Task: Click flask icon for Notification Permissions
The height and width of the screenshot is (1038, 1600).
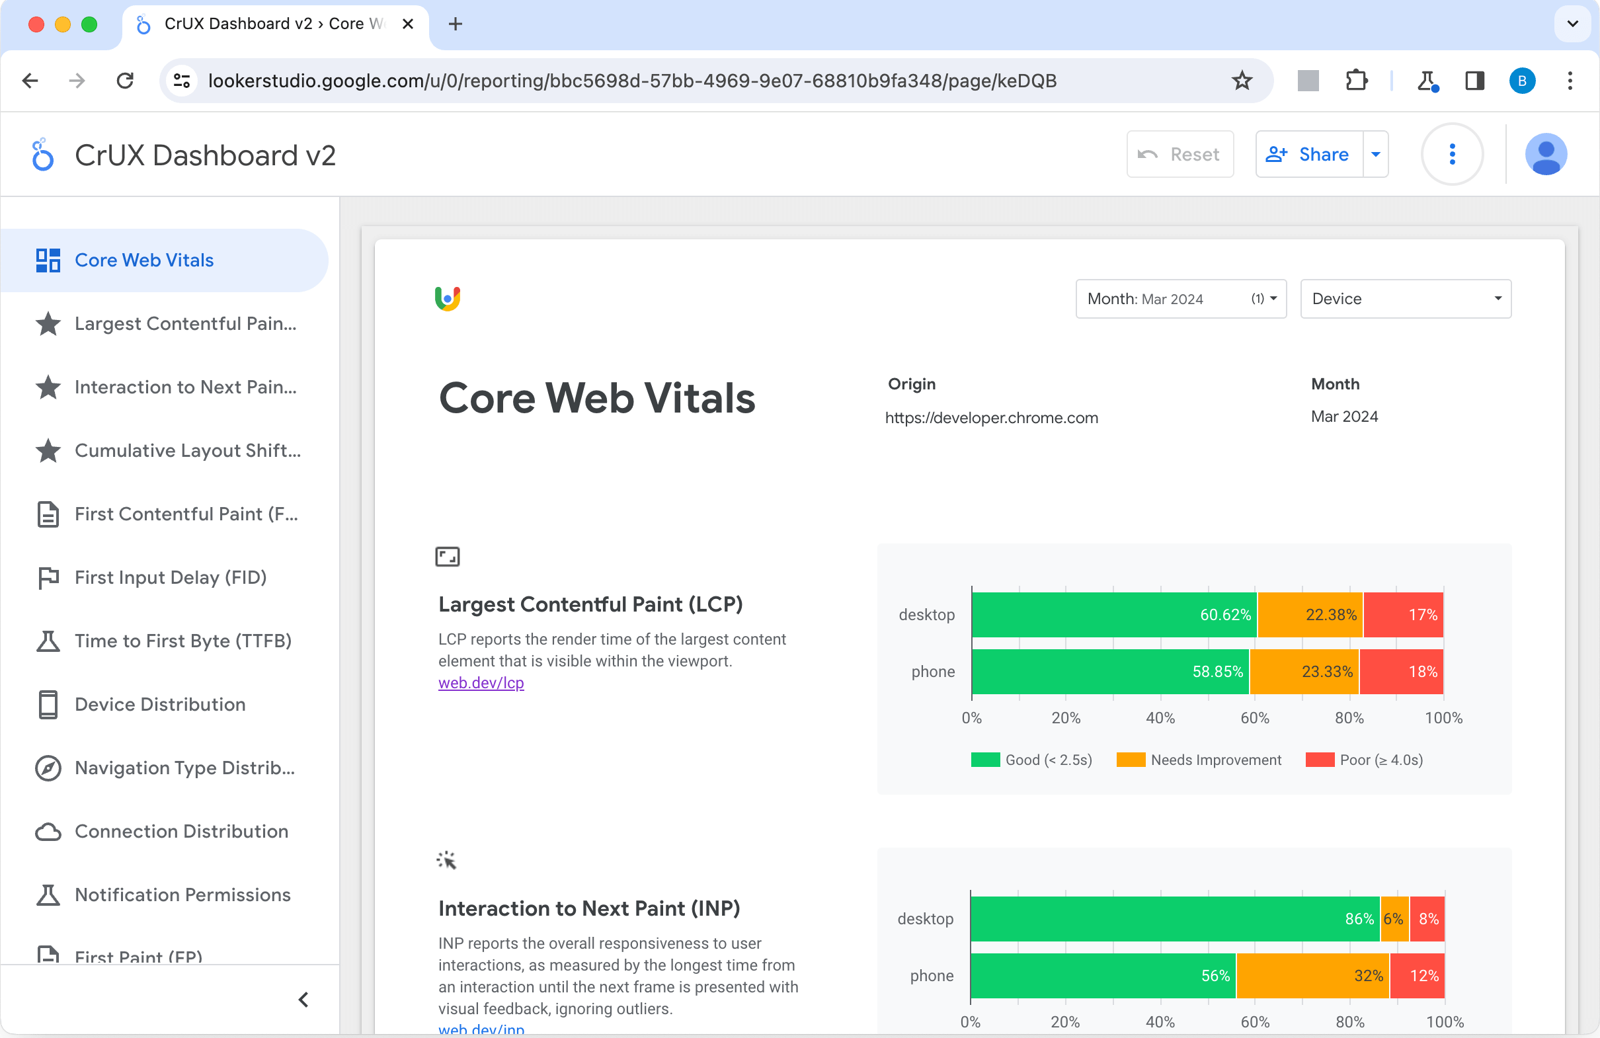Action: pyautogui.click(x=48, y=895)
